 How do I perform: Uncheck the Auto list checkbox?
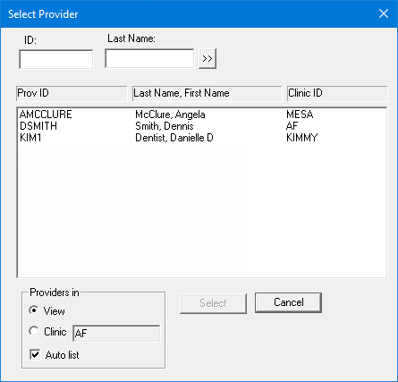point(35,354)
